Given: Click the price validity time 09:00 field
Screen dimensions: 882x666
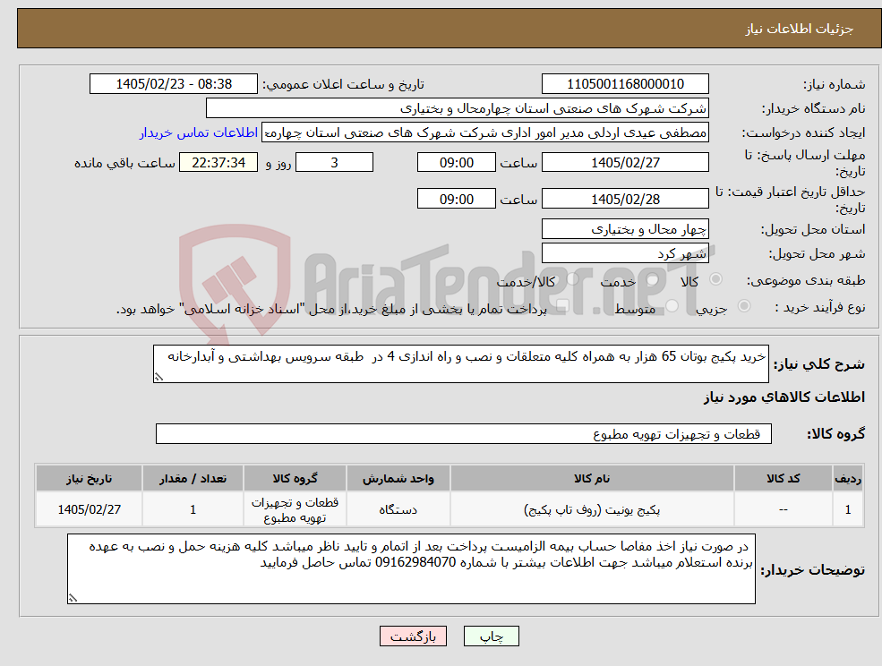Looking at the screenshot, I should point(456,199).
